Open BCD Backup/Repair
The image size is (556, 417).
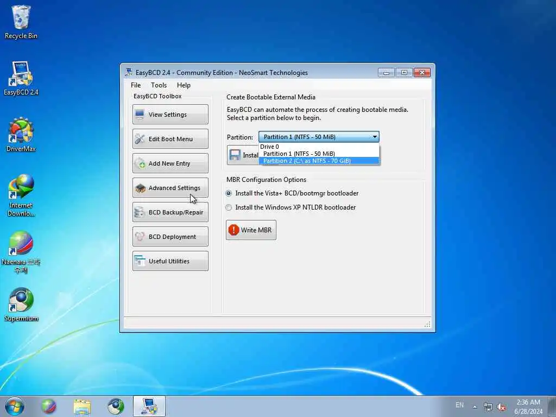tap(170, 212)
